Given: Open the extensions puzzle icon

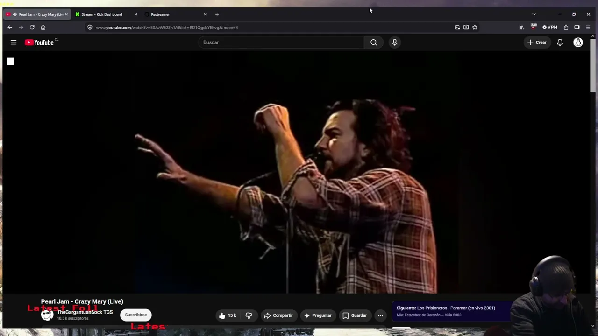Looking at the screenshot, I should pos(566,28).
